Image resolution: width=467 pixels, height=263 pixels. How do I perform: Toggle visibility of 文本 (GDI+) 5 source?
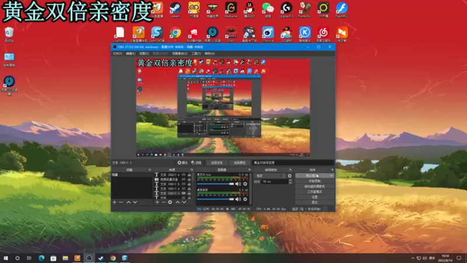184,184
